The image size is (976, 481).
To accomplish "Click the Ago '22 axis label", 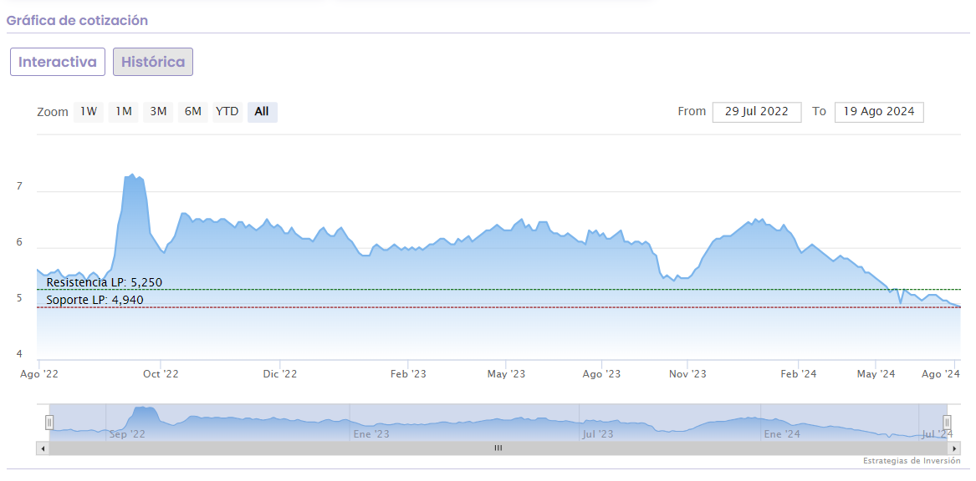I will [38, 374].
